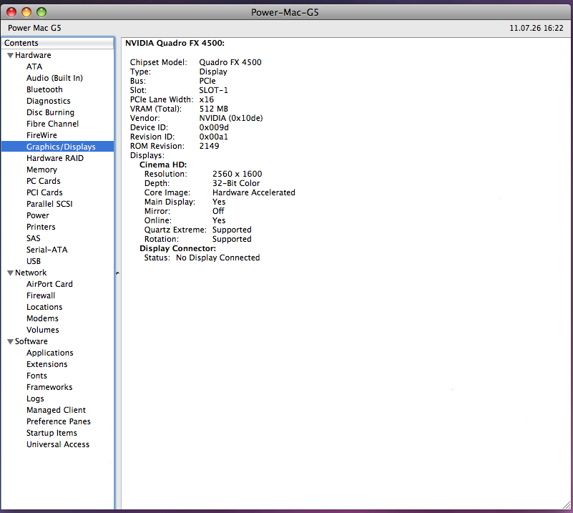
Task: Select ATA in the Hardware list
Action: (34, 67)
